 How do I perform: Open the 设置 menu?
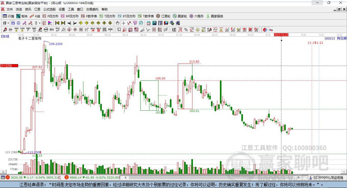(62, 9)
